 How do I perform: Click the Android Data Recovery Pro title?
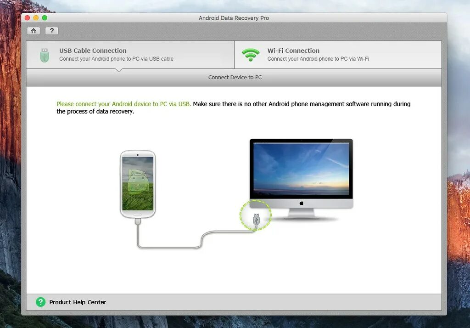234,18
